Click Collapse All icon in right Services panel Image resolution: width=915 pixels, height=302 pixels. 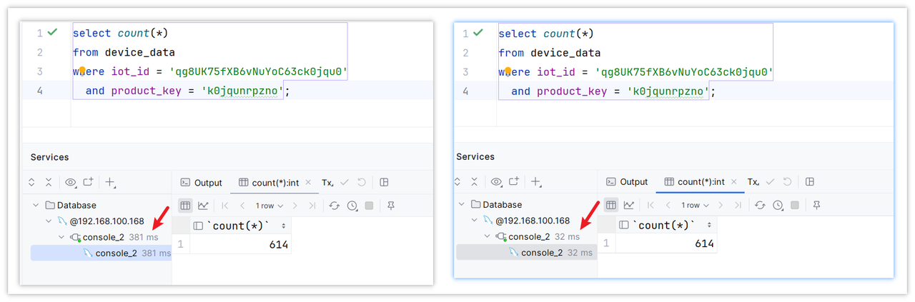475,182
